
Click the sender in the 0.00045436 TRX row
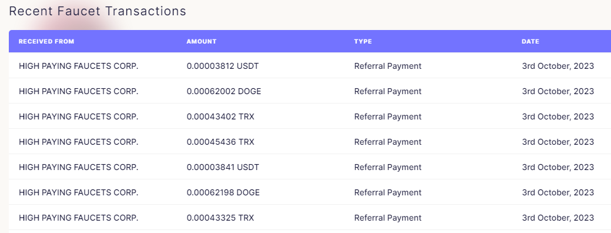(78, 142)
